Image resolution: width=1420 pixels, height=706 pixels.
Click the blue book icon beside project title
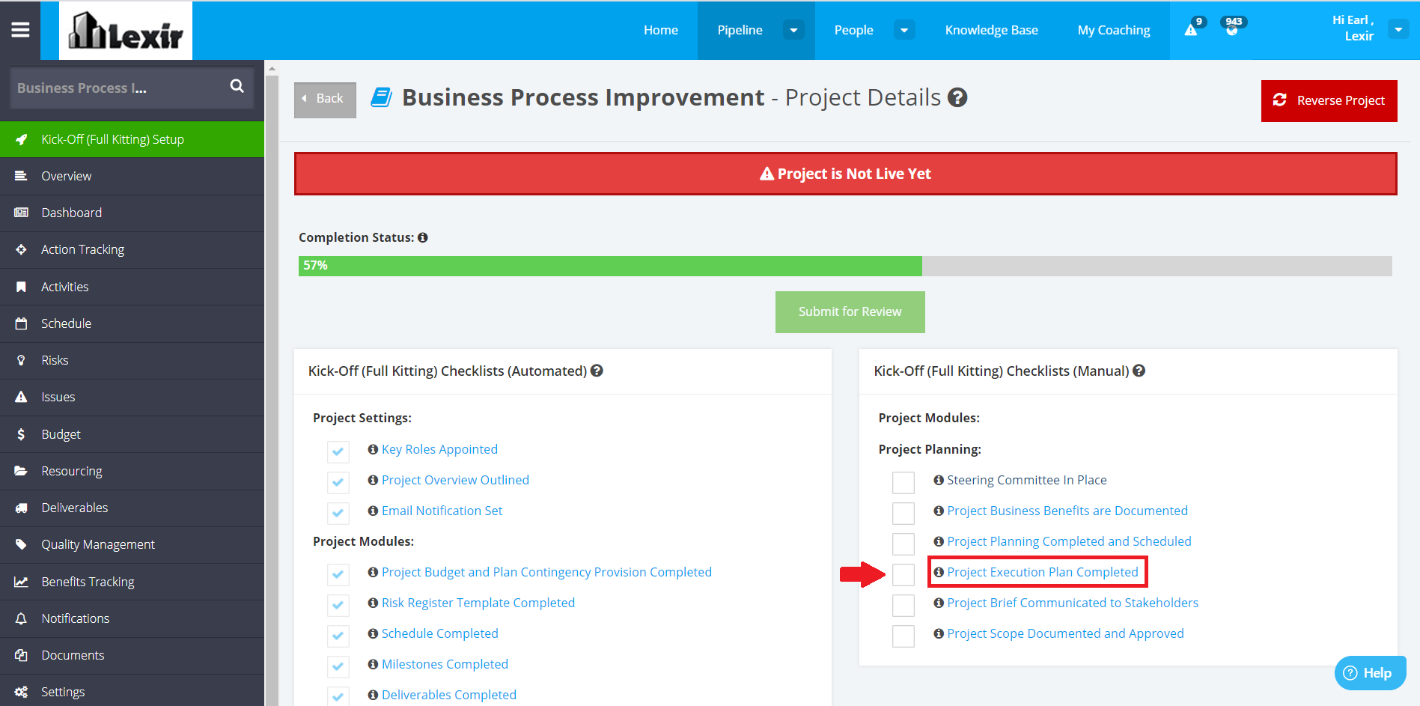click(x=382, y=97)
